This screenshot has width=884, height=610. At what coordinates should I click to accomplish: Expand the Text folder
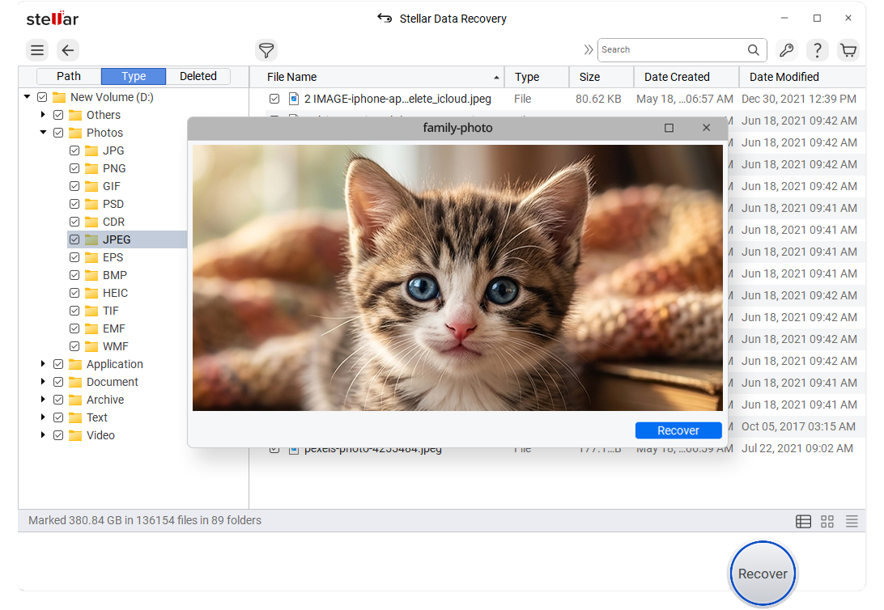click(43, 417)
